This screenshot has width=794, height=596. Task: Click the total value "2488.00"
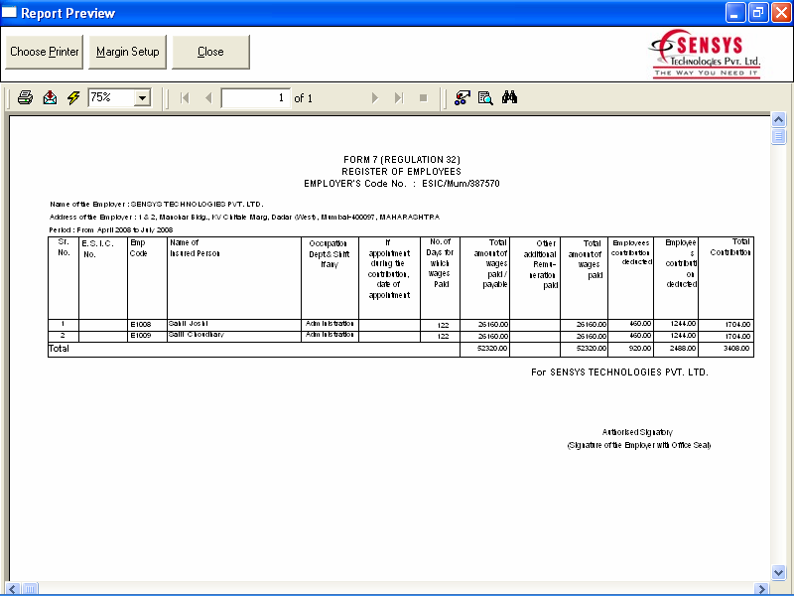(683, 349)
